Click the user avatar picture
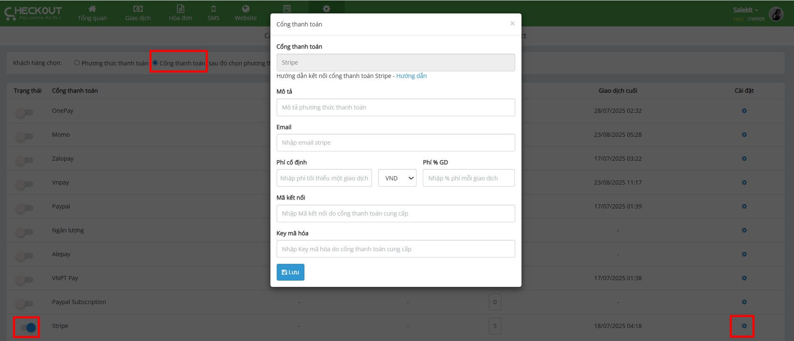 [776, 14]
